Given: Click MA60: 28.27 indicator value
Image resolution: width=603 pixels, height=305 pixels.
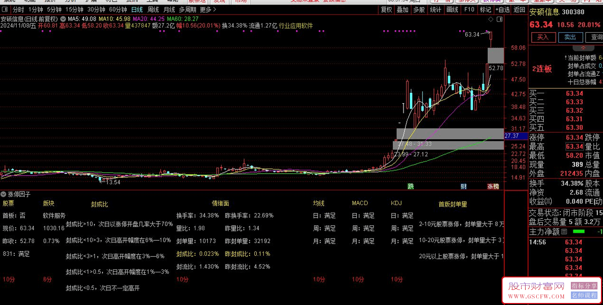Looking at the screenshot, I should click(183, 19).
